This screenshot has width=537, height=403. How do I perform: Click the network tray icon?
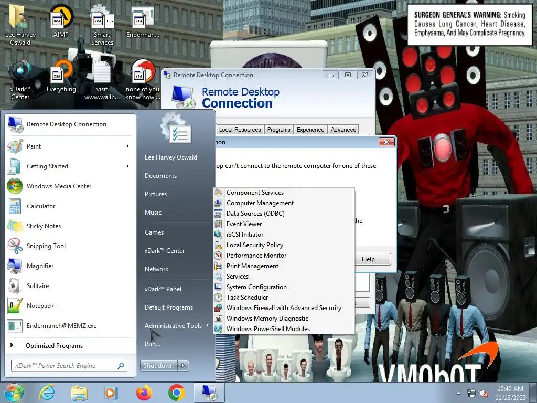[471, 394]
